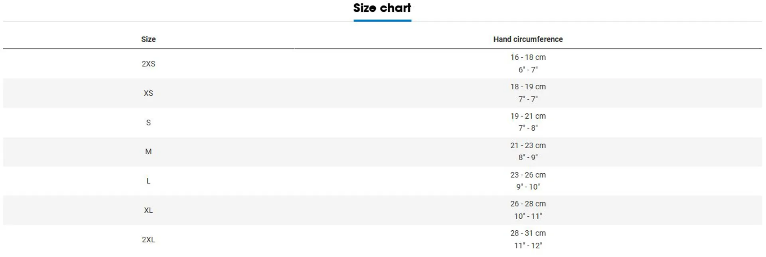Click the 26 - 28 cm value

pyautogui.click(x=527, y=204)
